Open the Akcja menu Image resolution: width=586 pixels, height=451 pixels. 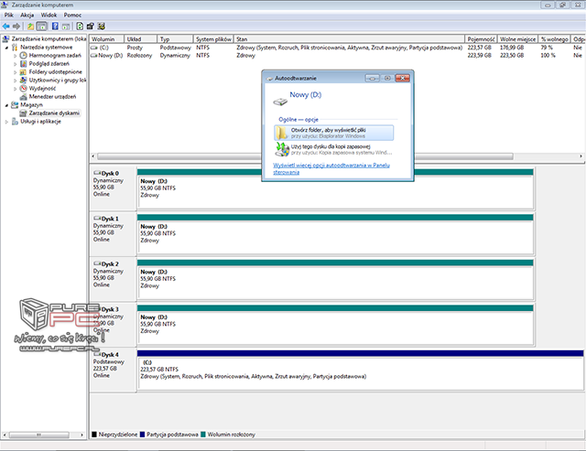28,16
